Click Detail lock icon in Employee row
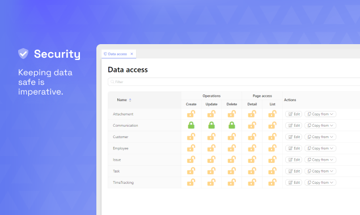The image size is (360, 215). tap(252, 148)
